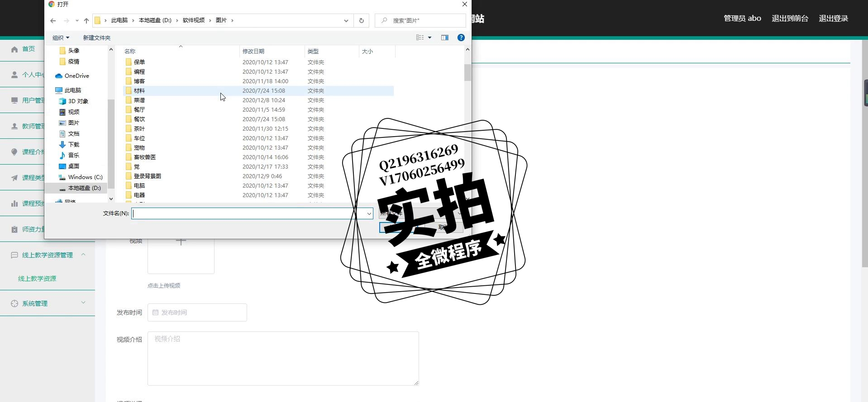Select the 电脑 folder

(x=258, y=186)
